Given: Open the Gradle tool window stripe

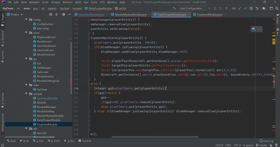Looking at the screenshot, I should click(277, 19).
